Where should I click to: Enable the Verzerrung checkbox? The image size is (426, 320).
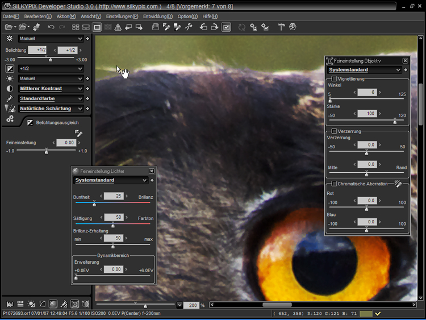coord(334,131)
